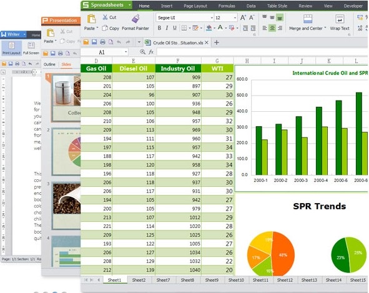This screenshot has height=293, width=369.
Task: Click the Copy icon in Spreadsheets
Action: click(105, 28)
